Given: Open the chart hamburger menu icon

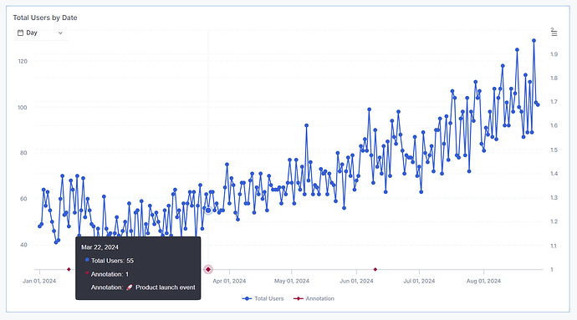Looking at the screenshot, I should (x=554, y=33).
